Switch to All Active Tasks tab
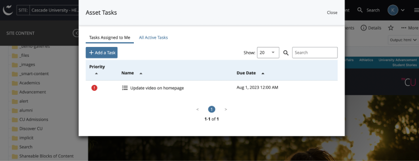419x161 pixels. pos(154,38)
